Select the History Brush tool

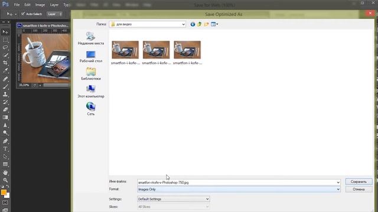[x=5, y=102]
